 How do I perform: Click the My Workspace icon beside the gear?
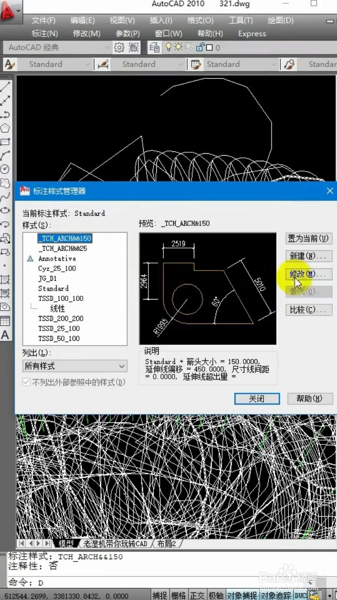coord(134,47)
